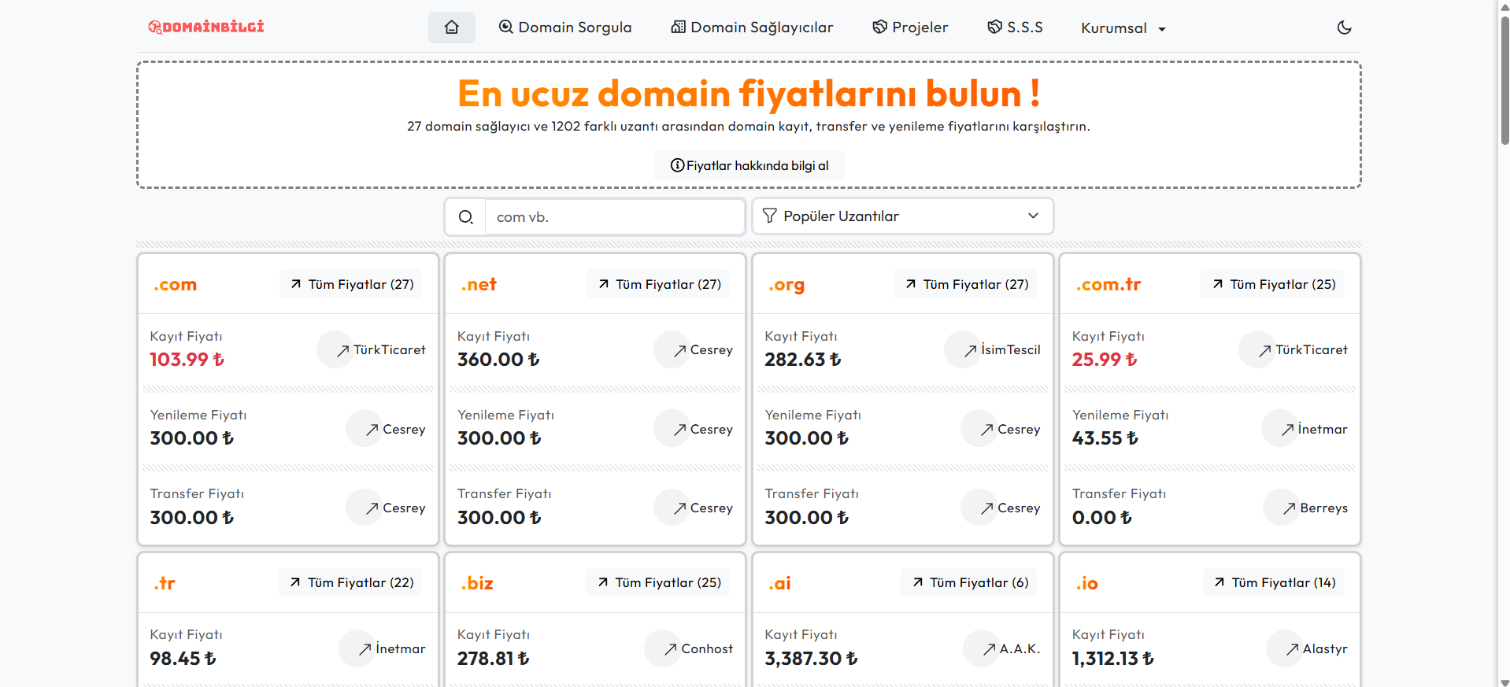Open Tüm Fiyatlar (27) for .net

click(658, 284)
